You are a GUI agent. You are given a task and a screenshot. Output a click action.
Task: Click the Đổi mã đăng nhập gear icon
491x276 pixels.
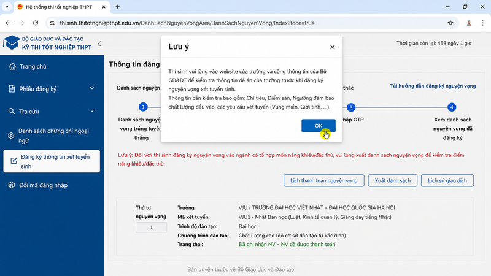[x=12, y=185]
